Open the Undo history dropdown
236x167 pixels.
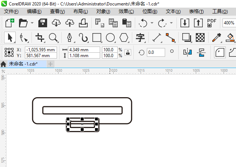point(152,23)
